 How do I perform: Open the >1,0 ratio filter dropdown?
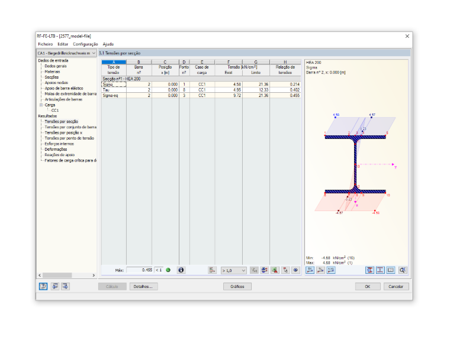[x=234, y=270]
